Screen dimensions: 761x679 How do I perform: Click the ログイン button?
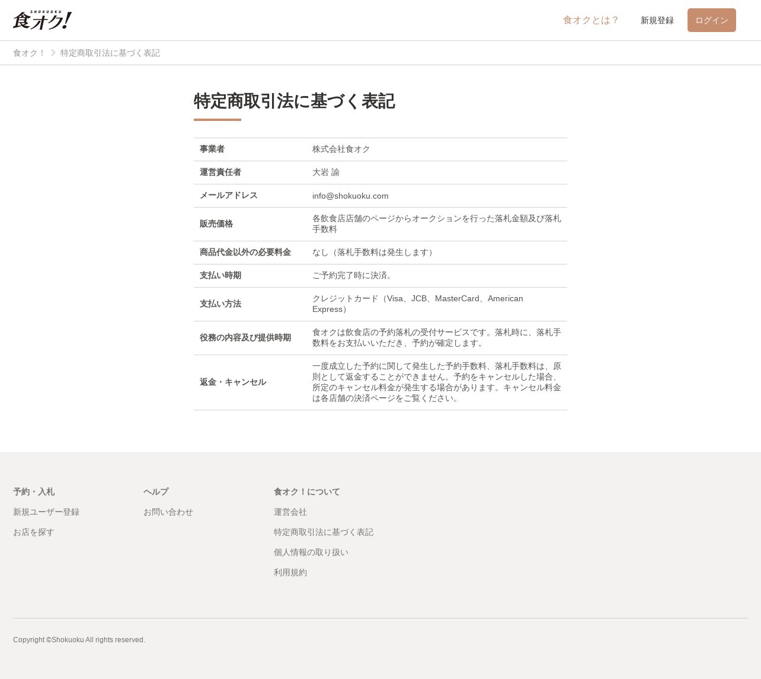click(x=712, y=20)
